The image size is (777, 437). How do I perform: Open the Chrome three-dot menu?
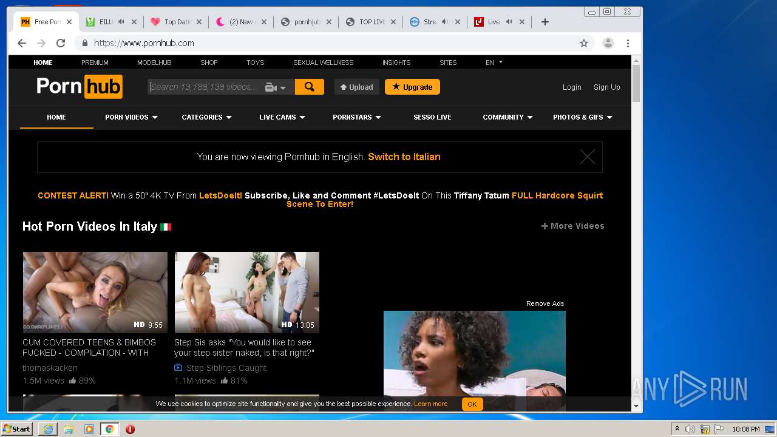[628, 43]
